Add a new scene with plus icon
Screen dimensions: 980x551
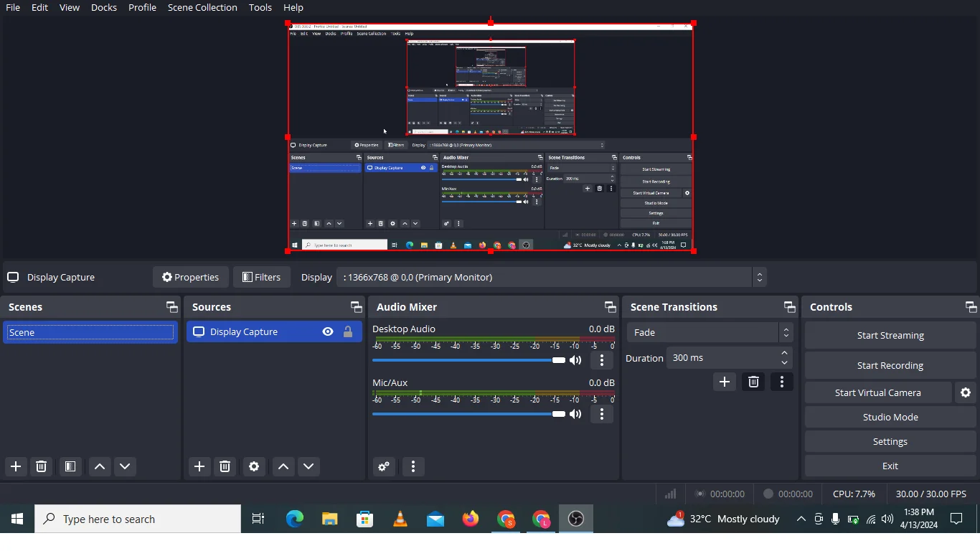point(16,467)
